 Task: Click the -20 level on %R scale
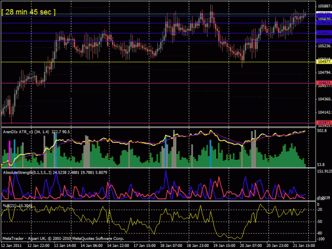[x=319, y=209]
